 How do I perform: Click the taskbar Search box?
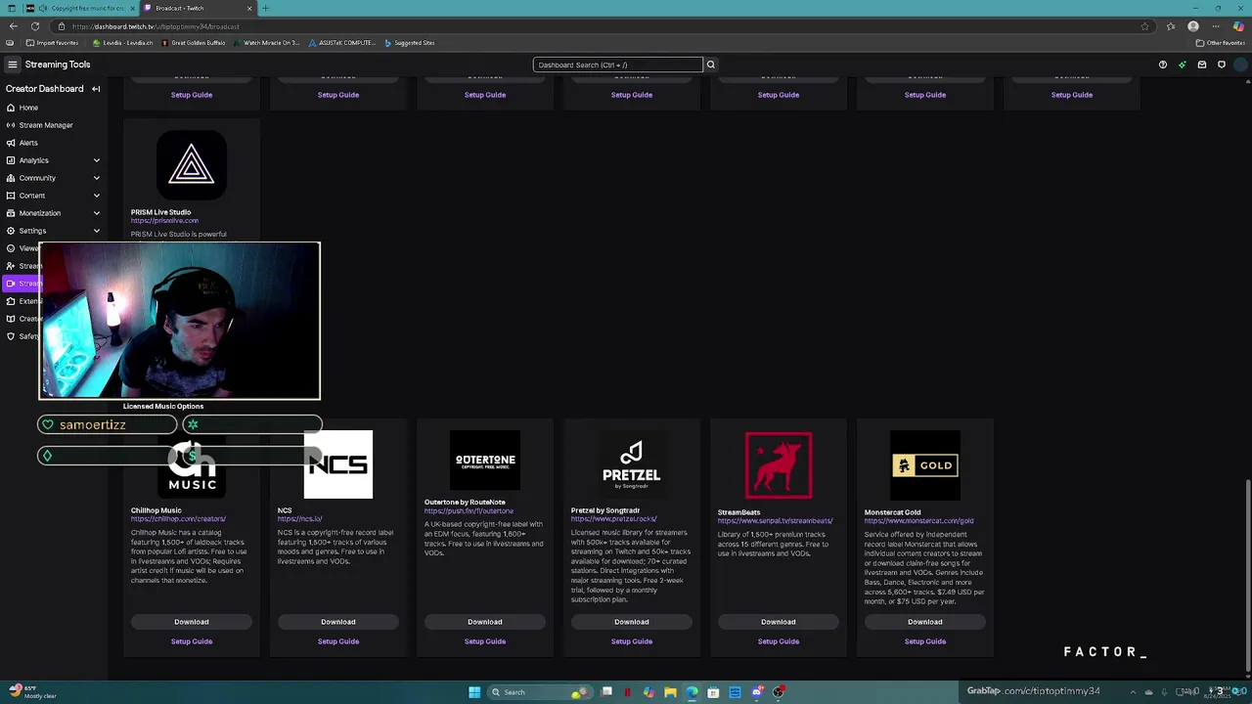point(539,692)
